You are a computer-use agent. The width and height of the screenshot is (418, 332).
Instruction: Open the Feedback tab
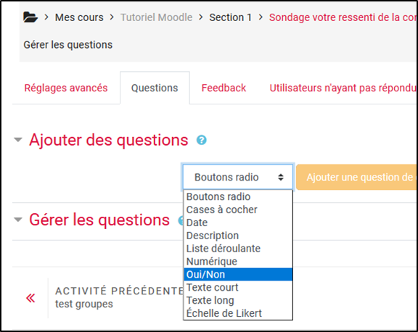click(x=224, y=88)
